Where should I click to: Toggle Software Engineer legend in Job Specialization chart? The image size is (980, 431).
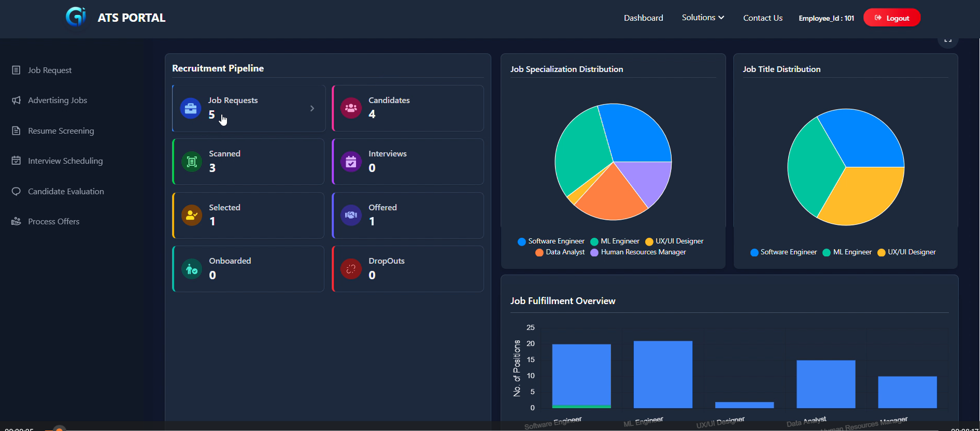click(551, 241)
